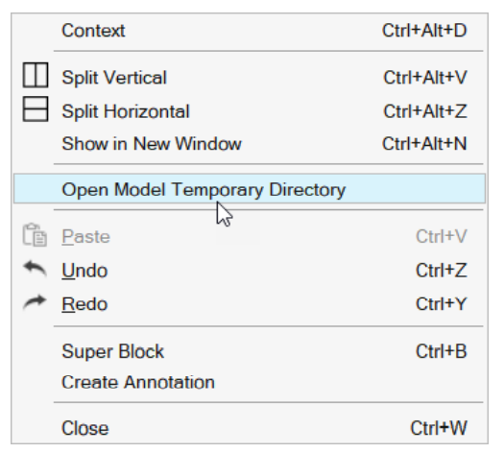Click the Undo curved arrow icon
Screen dimensions: 504x453
(x=35, y=269)
